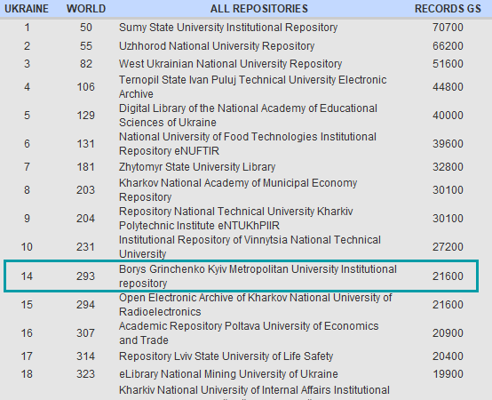Screen dimensions: 492x400
Task: Click Ukraine rank 18 cell
Action: pyautogui.click(x=27, y=374)
